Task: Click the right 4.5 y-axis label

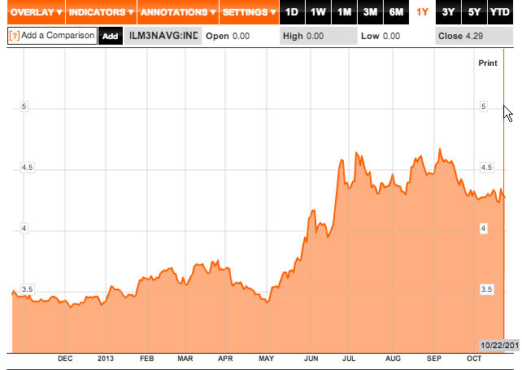Action: (x=486, y=168)
